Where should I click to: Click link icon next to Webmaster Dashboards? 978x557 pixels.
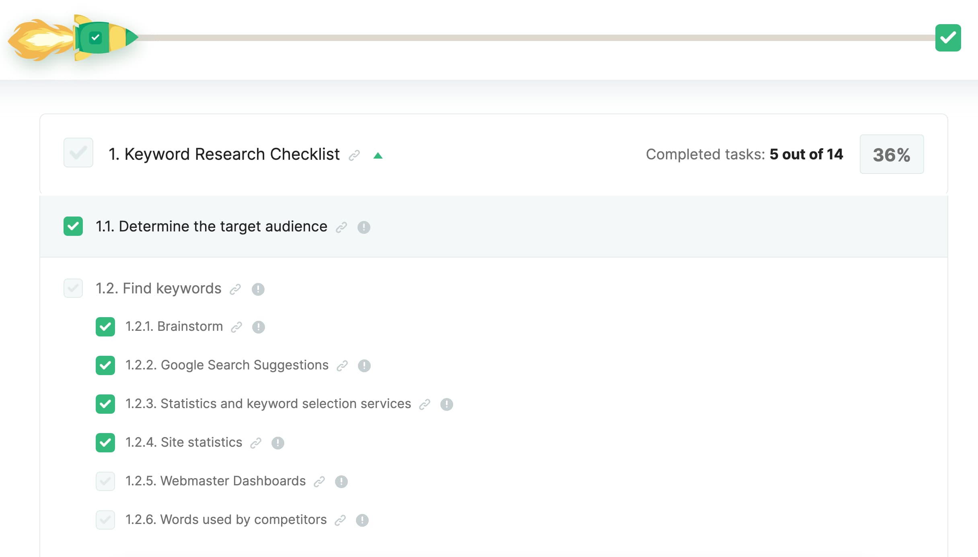click(x=319, y=481)
